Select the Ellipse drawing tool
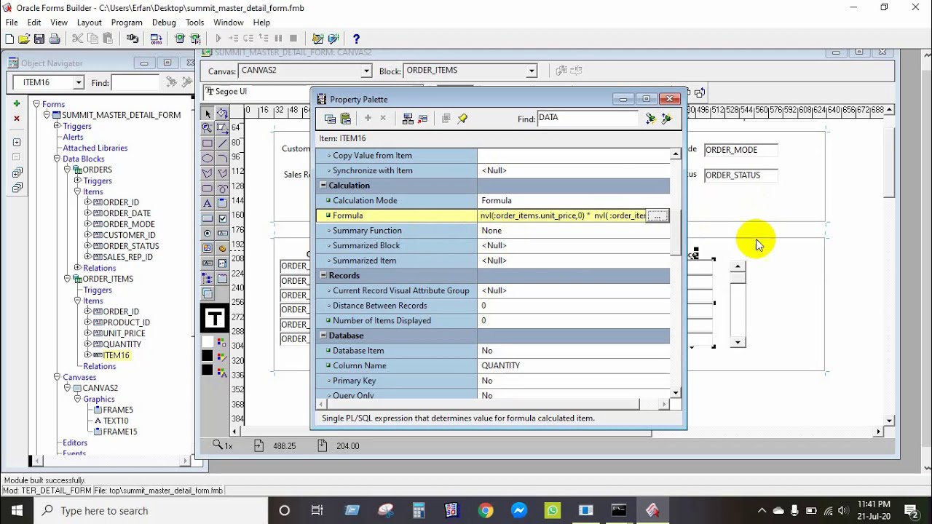 tap(208, 158)
